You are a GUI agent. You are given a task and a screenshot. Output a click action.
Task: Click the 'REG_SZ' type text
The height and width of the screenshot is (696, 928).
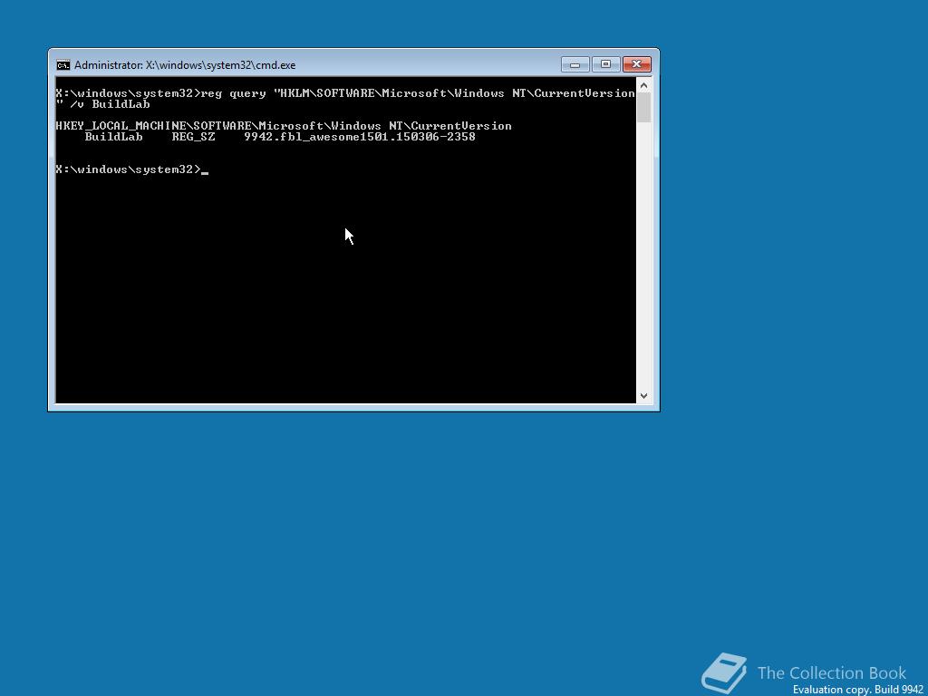pos(194,137)
